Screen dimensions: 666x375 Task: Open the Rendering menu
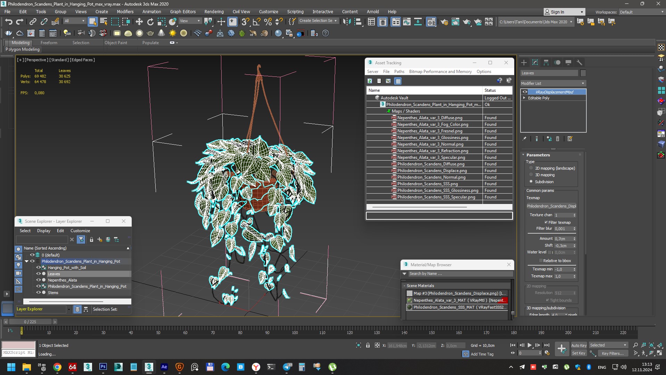click(x=214, y=11)
